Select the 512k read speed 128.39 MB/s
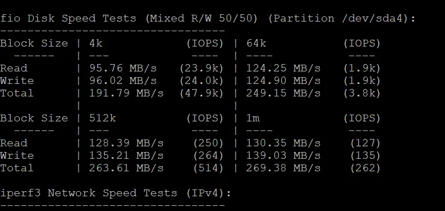 tap(126, 143)
